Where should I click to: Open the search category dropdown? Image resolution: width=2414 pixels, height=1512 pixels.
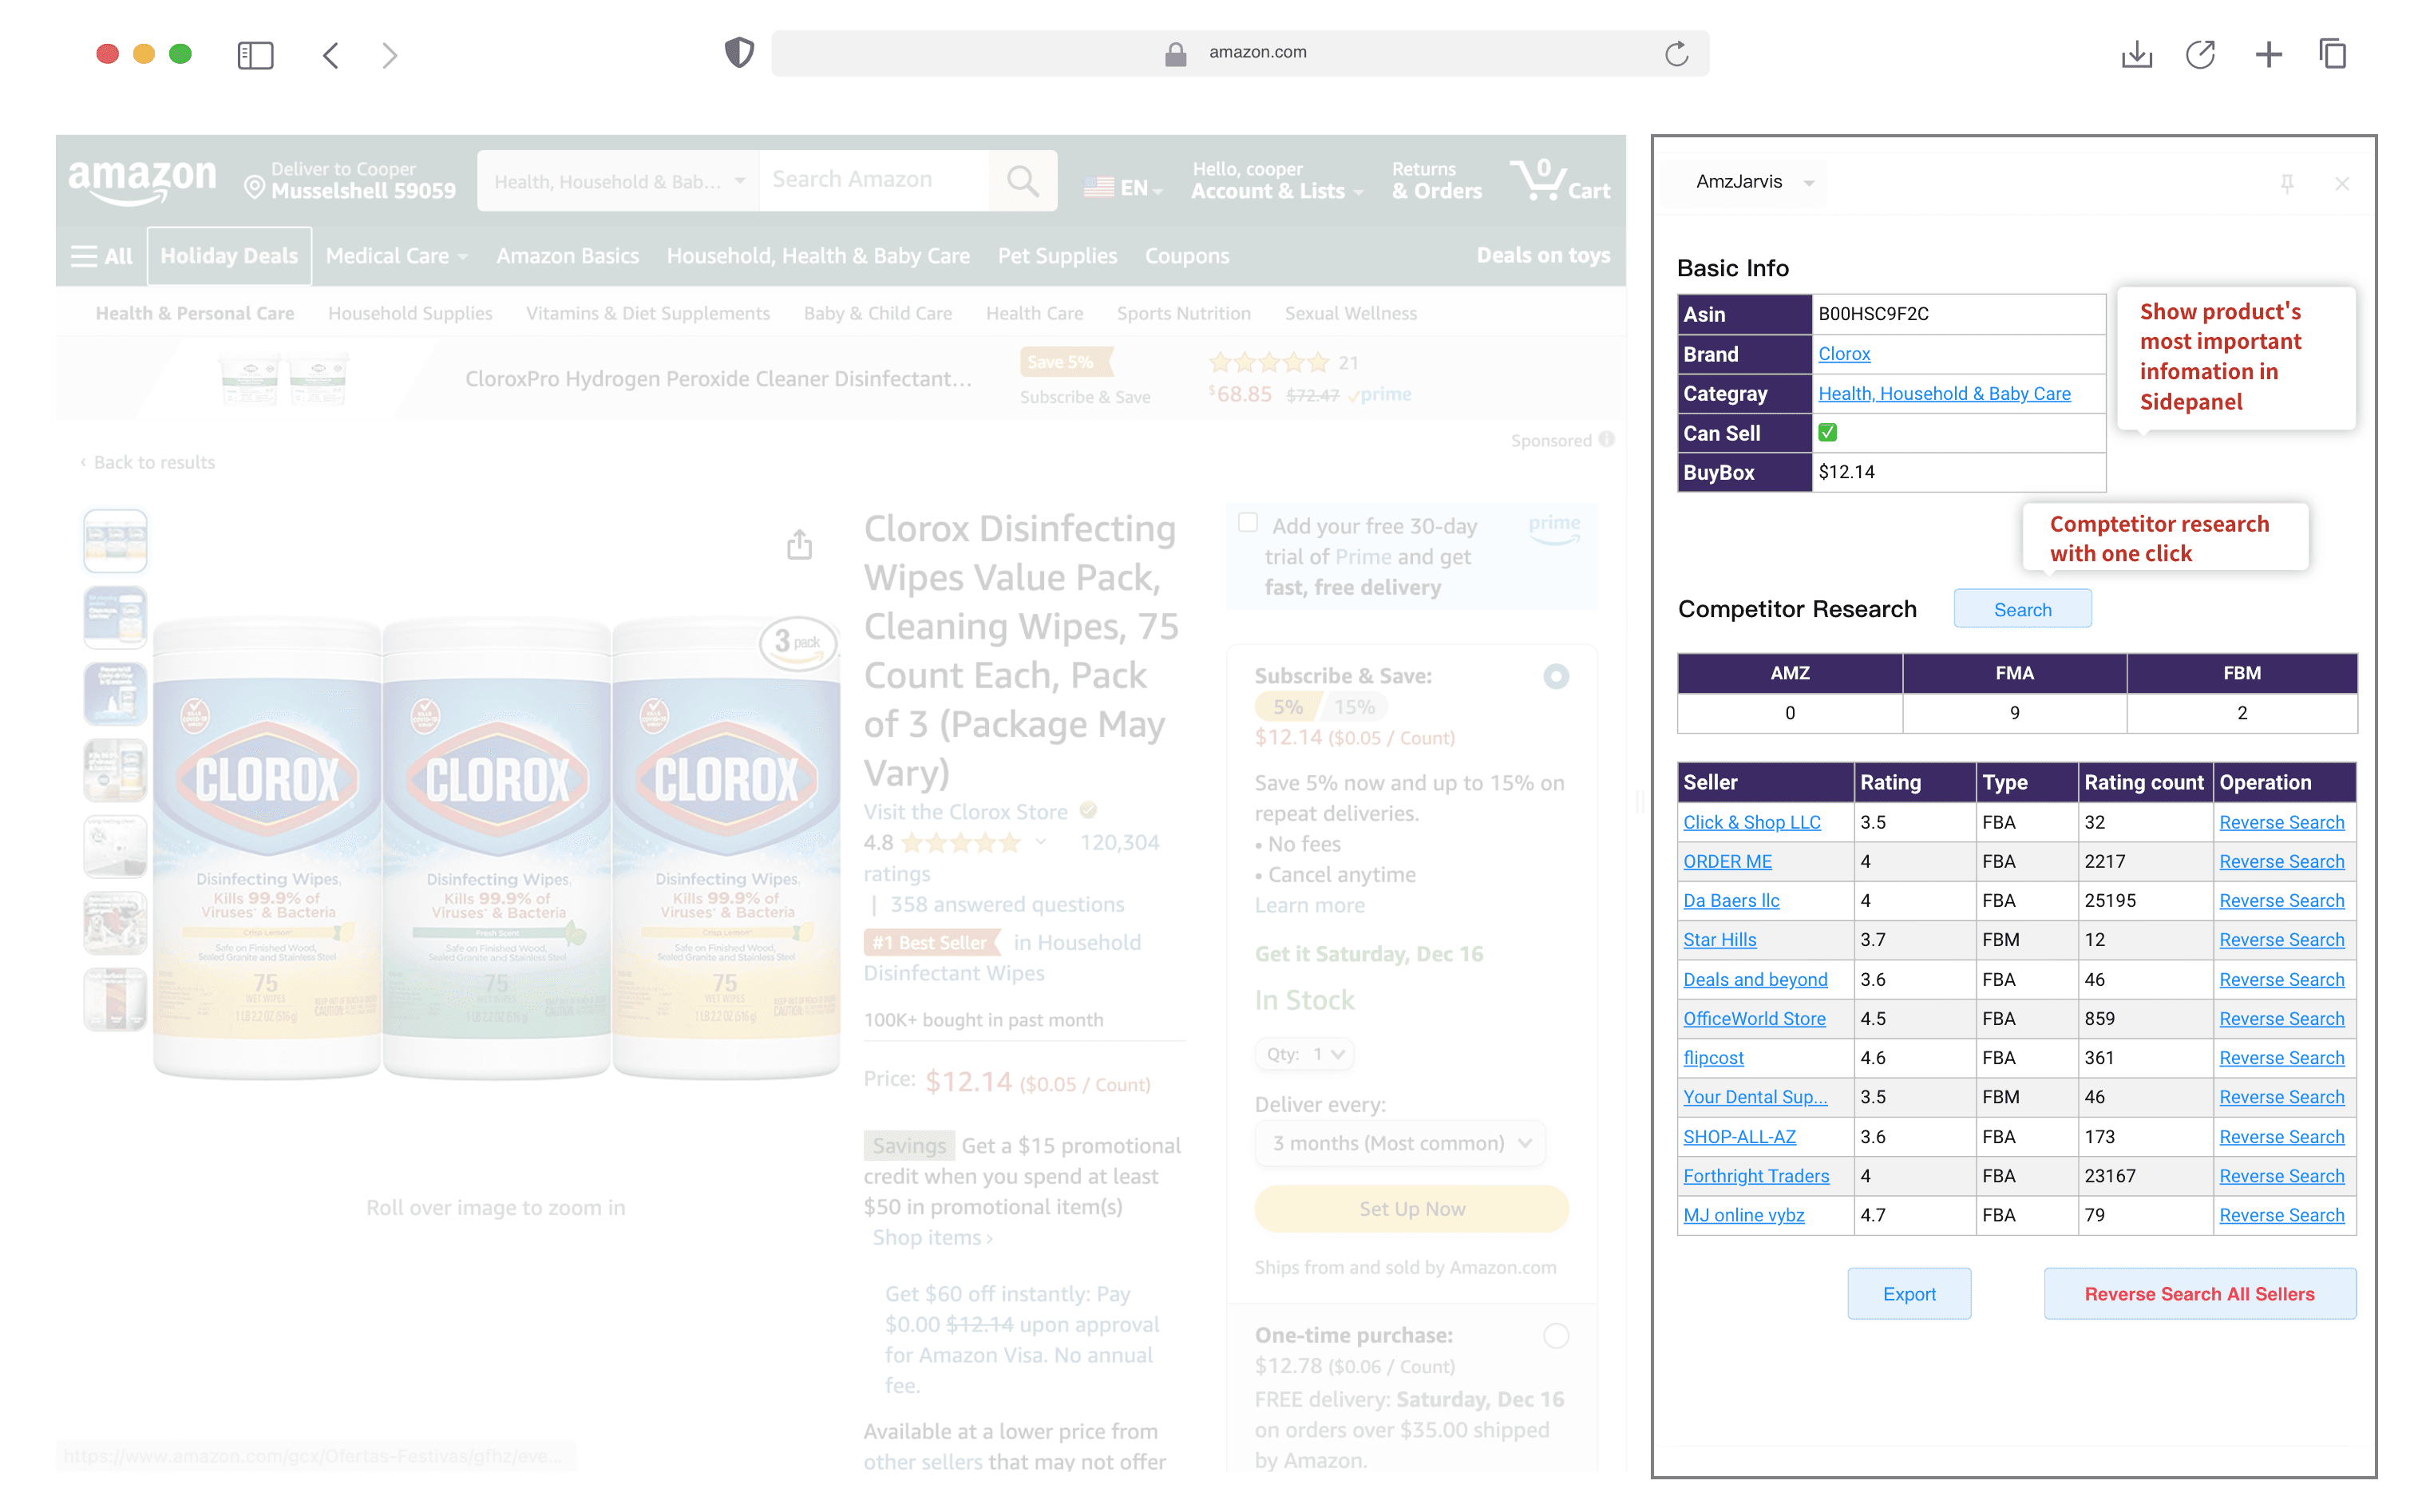[618, 181]
